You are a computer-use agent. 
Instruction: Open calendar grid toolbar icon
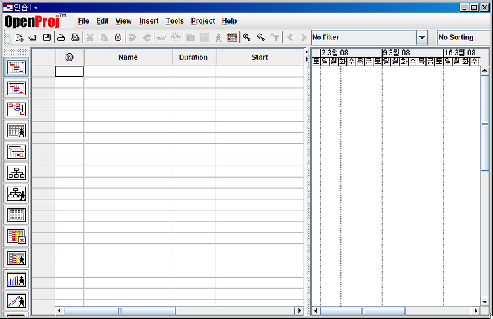[x=232, y=37]
